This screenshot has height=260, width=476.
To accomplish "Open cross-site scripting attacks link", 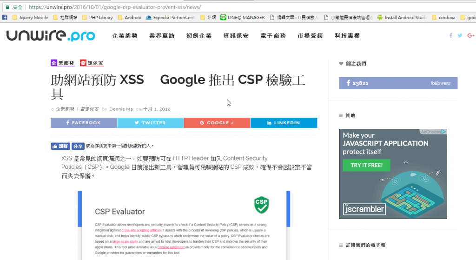I will (141, 230).
